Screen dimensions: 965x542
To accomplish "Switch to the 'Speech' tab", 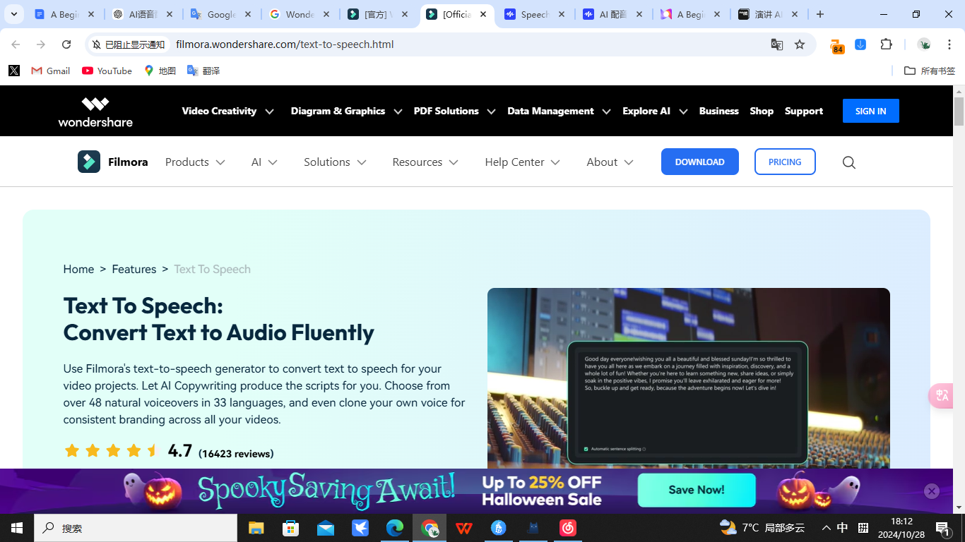I will point(535,15).
